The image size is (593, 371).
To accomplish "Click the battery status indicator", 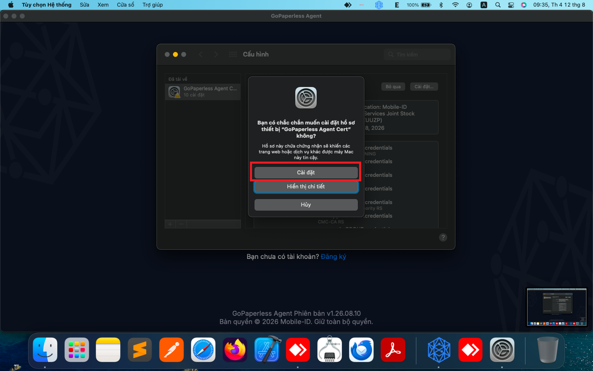I will point(419,5).
